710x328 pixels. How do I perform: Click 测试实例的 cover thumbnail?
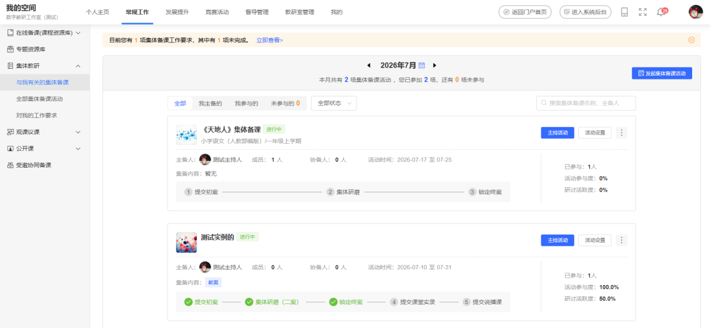pyautogui.click(x=186, y=242)
